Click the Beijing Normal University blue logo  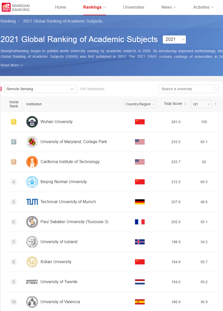click(x=32, y=182)
